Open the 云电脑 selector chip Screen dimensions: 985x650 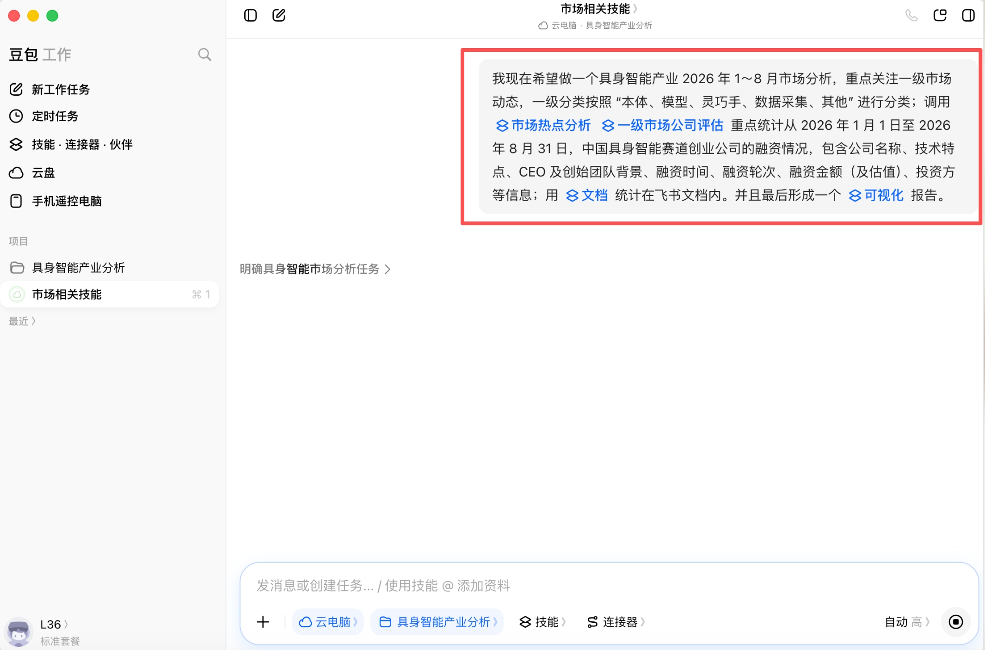[x=328, y=622]
